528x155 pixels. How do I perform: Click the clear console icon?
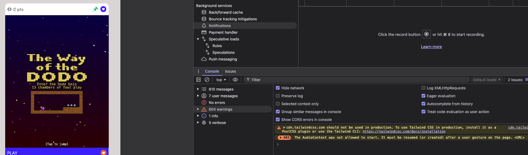click(x=207, y=80)
